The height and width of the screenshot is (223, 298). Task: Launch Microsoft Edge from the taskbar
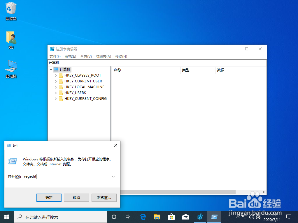[x=143, y=217]
